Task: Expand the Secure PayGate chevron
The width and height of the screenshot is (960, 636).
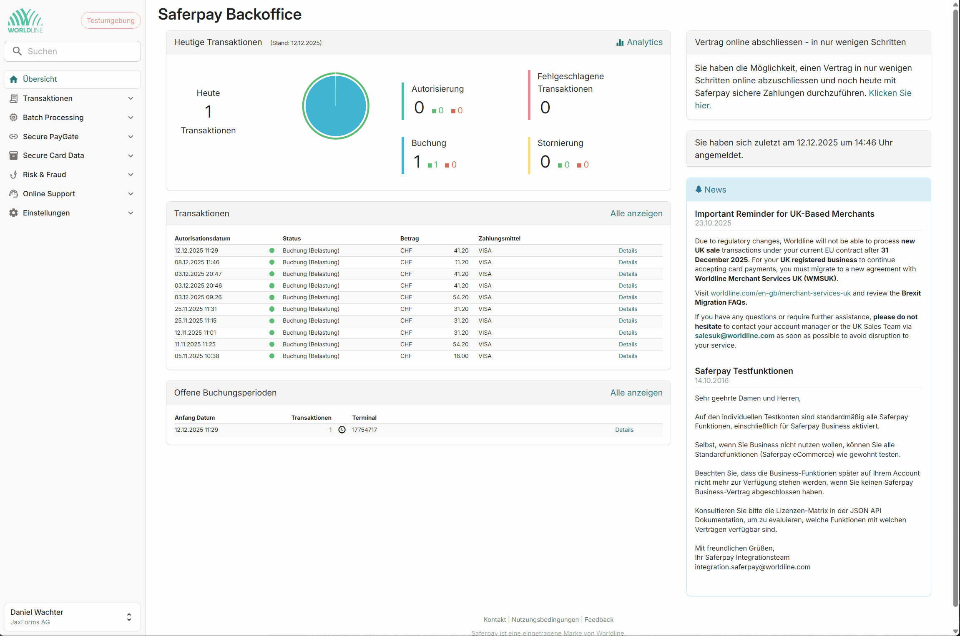Action: point(131,137)
